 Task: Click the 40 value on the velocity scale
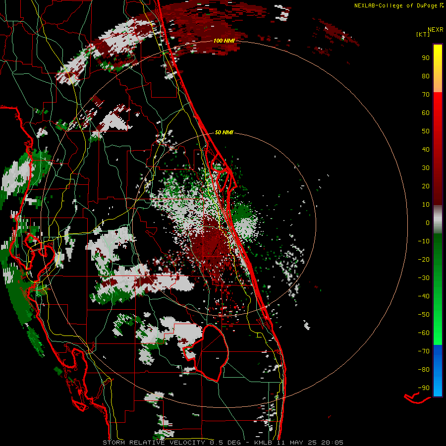(426, 149)
